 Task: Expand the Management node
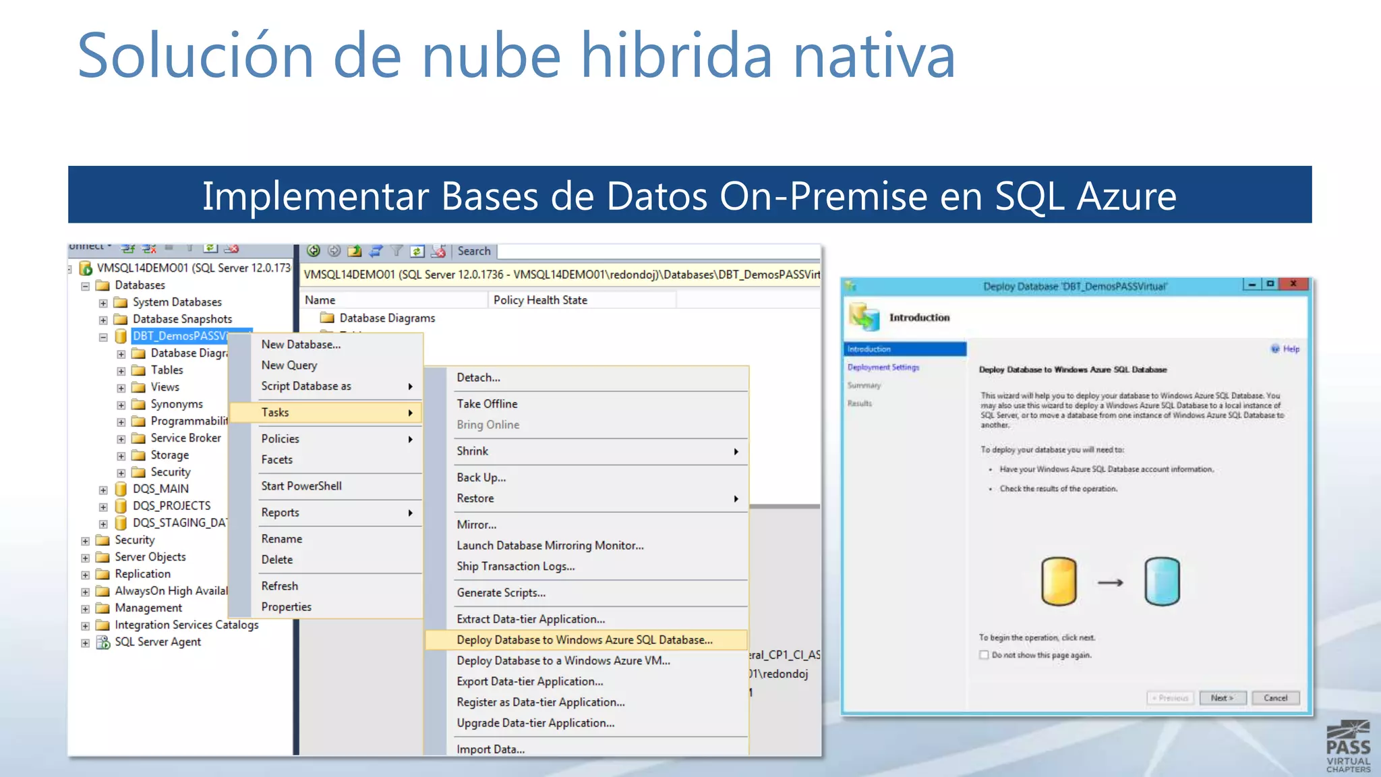point(86,609)
